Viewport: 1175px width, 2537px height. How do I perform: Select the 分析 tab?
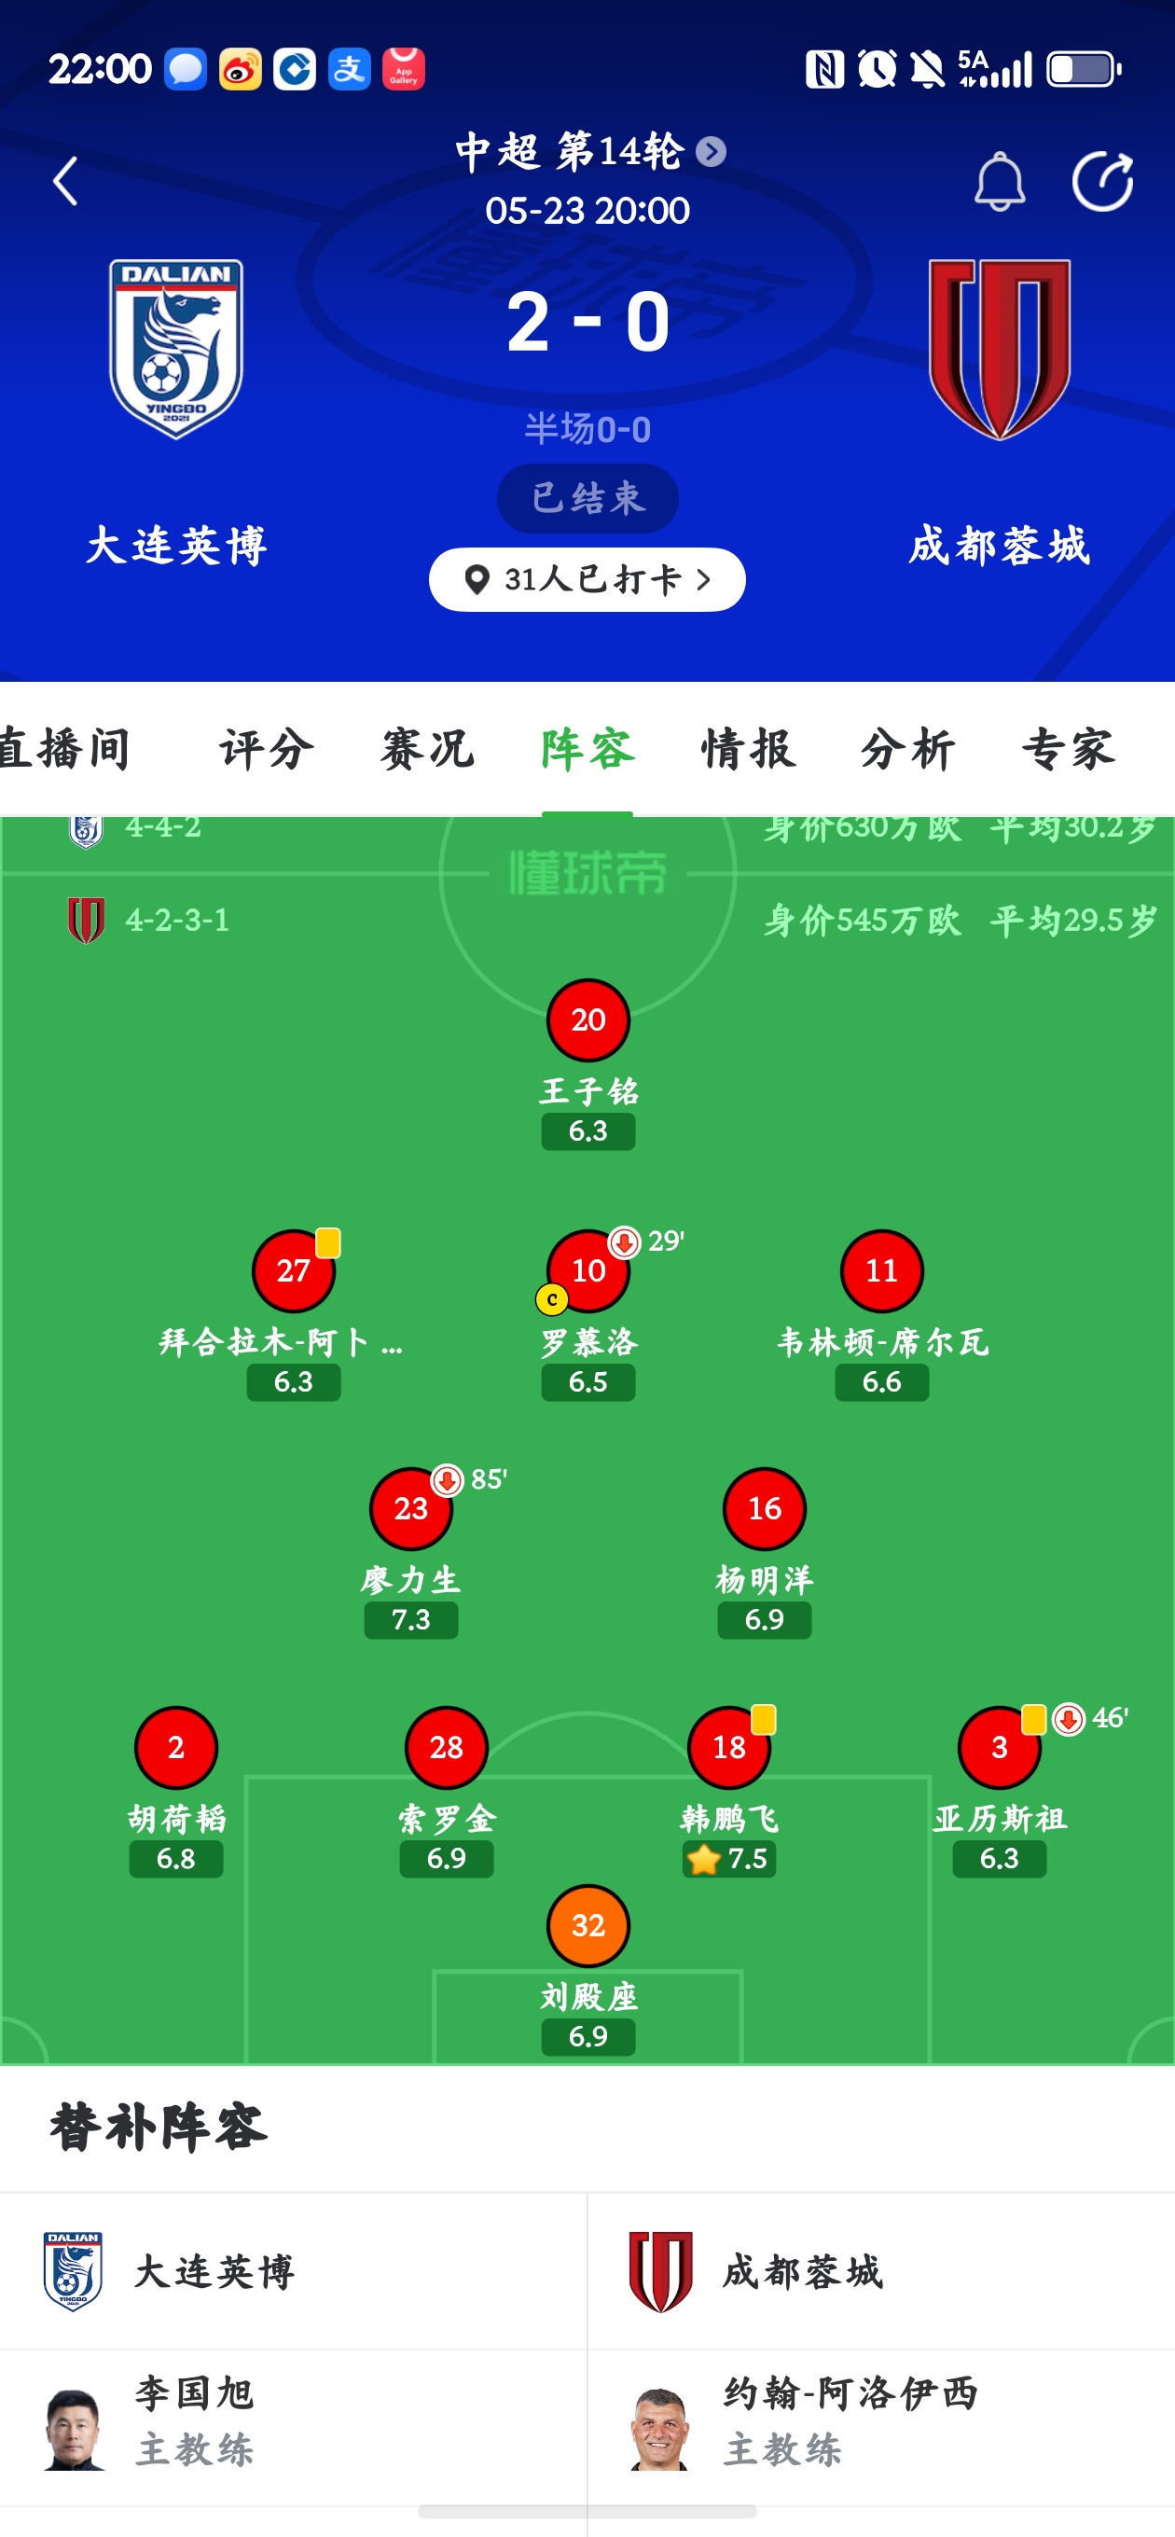pos(908,750)
